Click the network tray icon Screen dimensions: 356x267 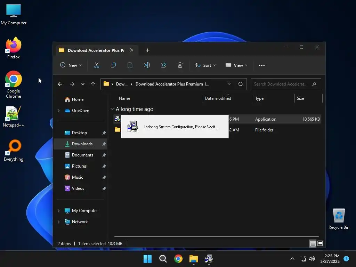point(303,259)
